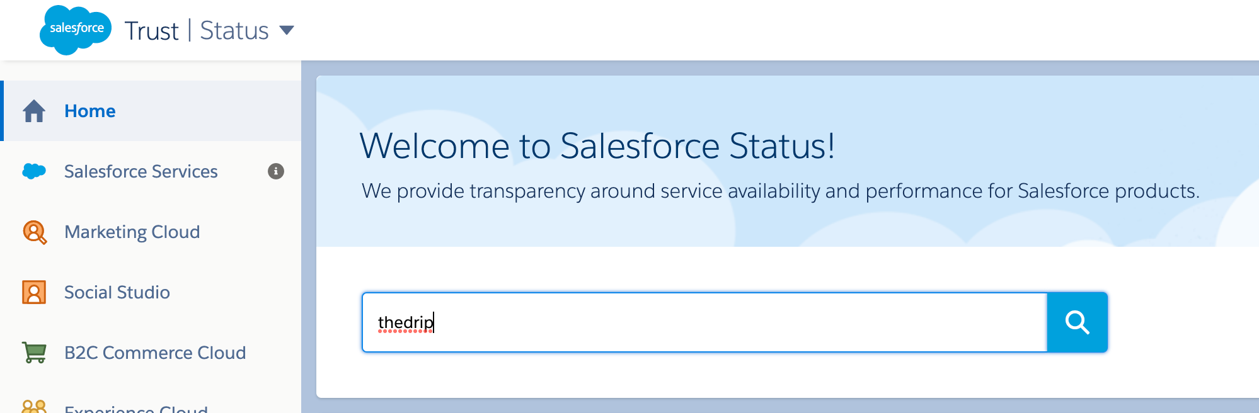Open Marketing Cloud status page

point(132,232)
